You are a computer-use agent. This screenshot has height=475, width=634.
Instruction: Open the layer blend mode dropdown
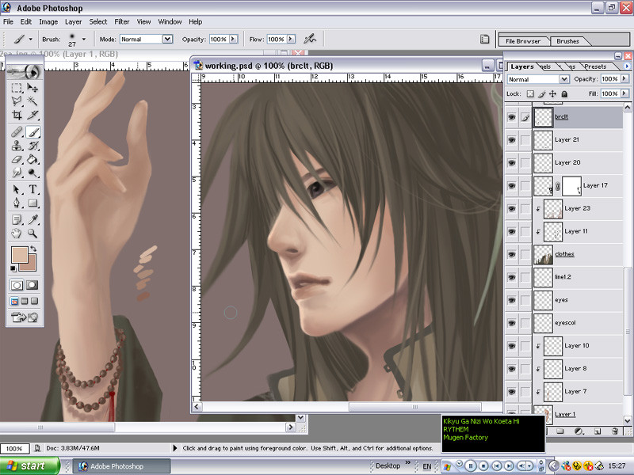point(564,79)
